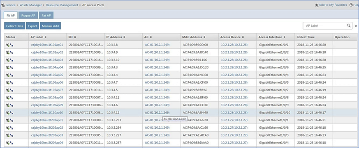Sort the table by AP Label column
The image size is (359, 148).
click(x=45, y=37)
